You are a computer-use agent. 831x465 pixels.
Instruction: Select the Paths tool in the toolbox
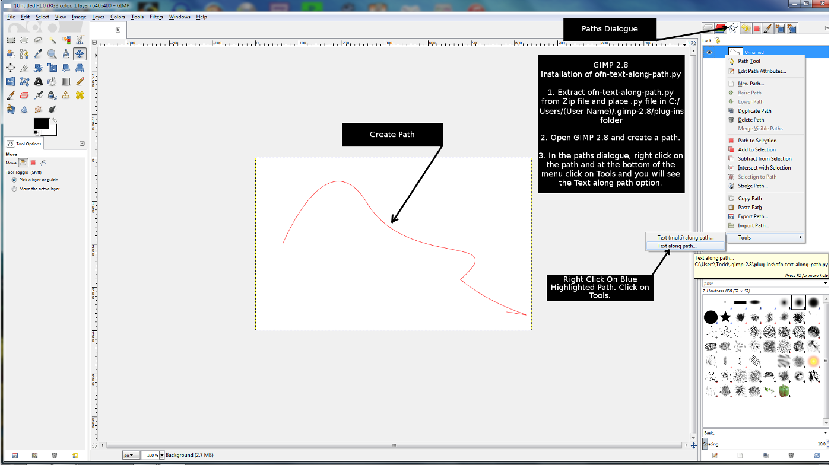[24, 53]
